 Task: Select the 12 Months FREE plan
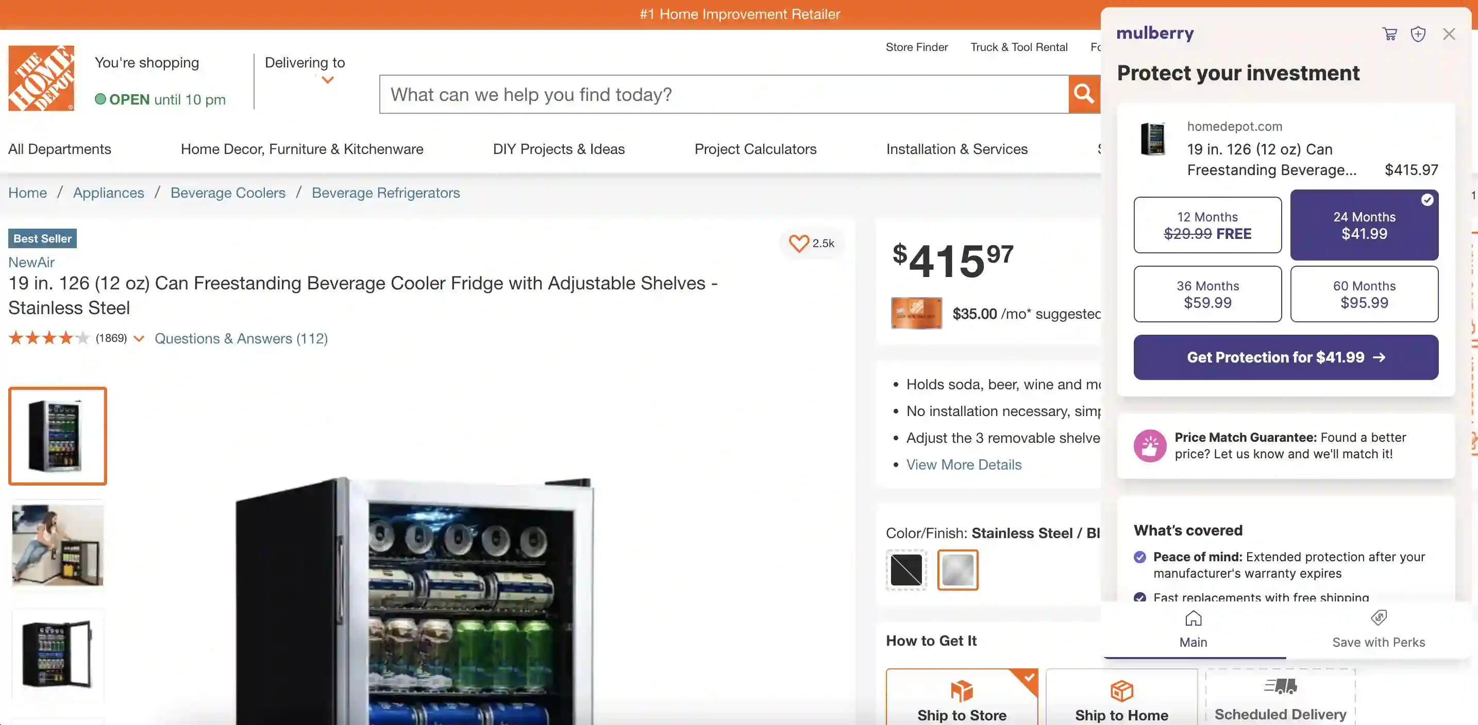coord(1208,225)
